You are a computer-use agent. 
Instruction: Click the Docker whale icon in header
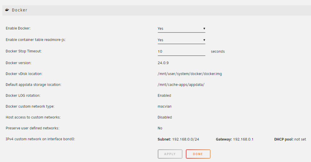(x=7, y=10)
